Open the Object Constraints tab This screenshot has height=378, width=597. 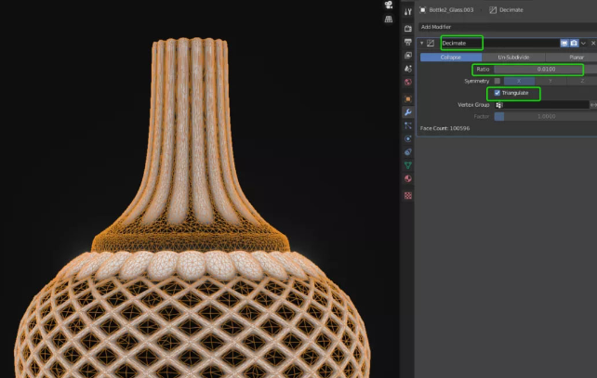[x=408, y=152]
